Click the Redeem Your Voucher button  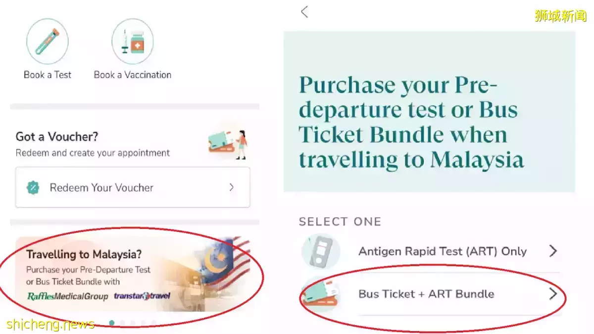point(133,187)
